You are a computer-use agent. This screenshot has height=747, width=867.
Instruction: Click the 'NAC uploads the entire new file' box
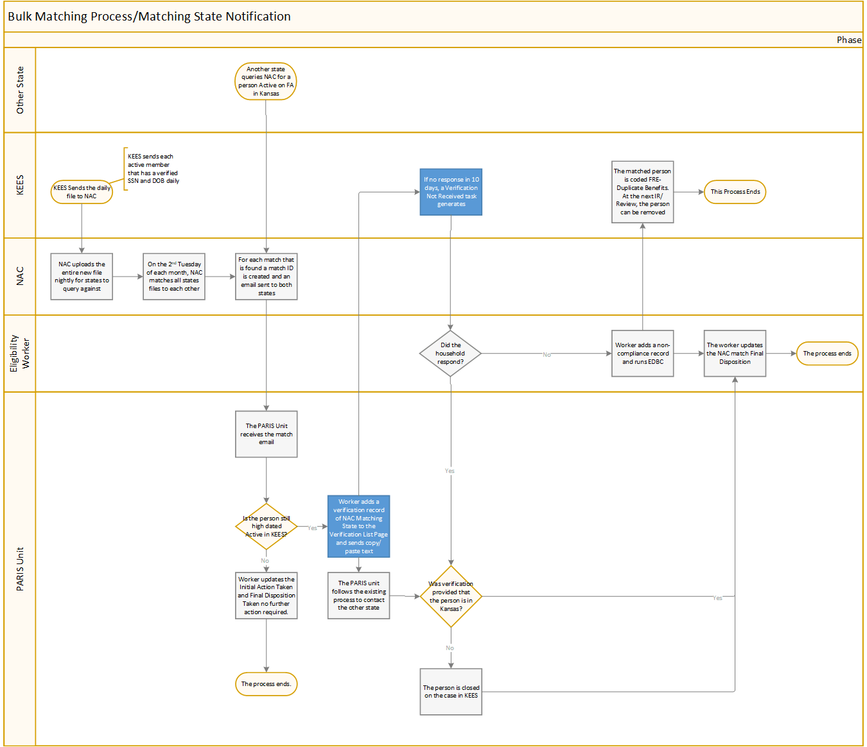coord(82,277)
